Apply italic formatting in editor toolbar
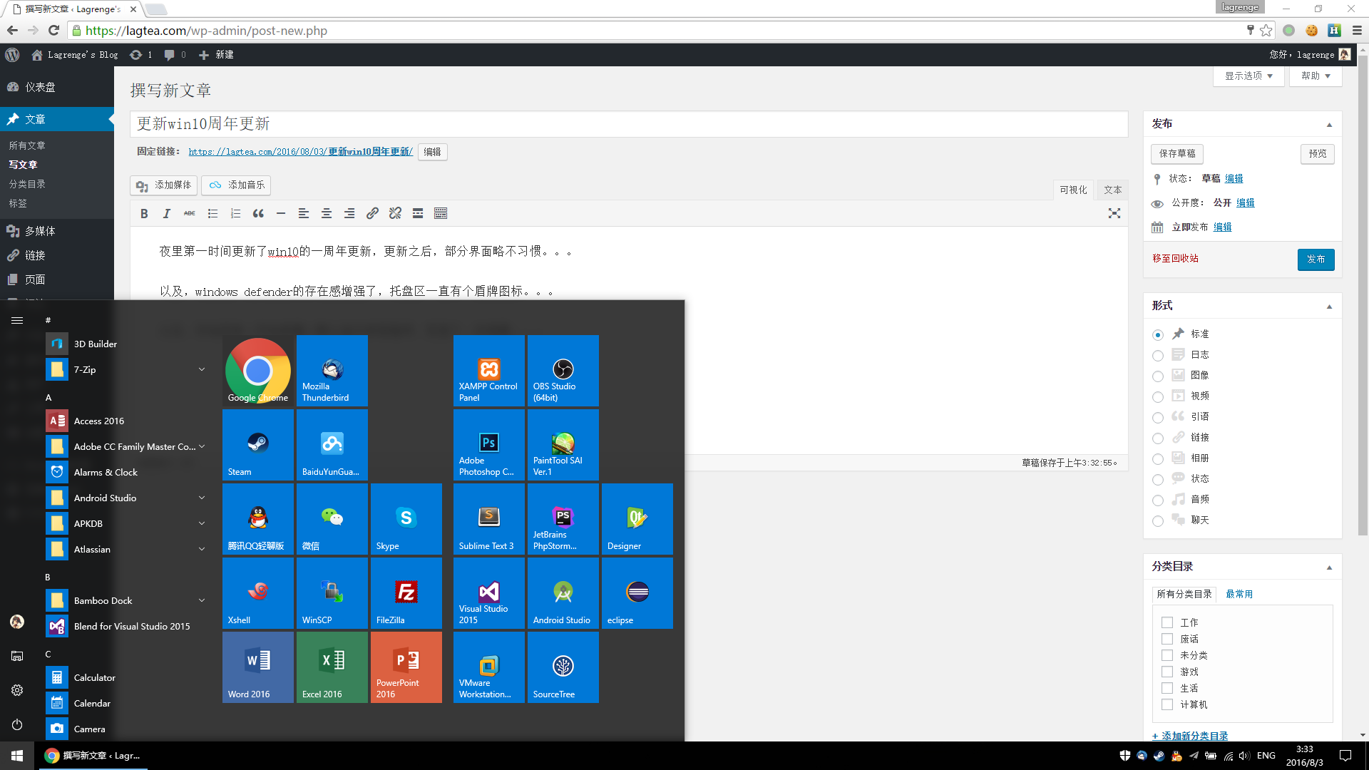Screen dimensions: 1369x770 167,213
